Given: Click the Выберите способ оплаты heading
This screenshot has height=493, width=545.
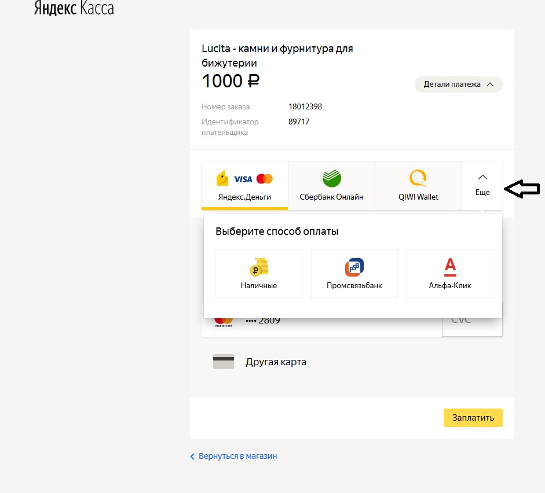Looking at the screenshot, I should click(277, 231).
